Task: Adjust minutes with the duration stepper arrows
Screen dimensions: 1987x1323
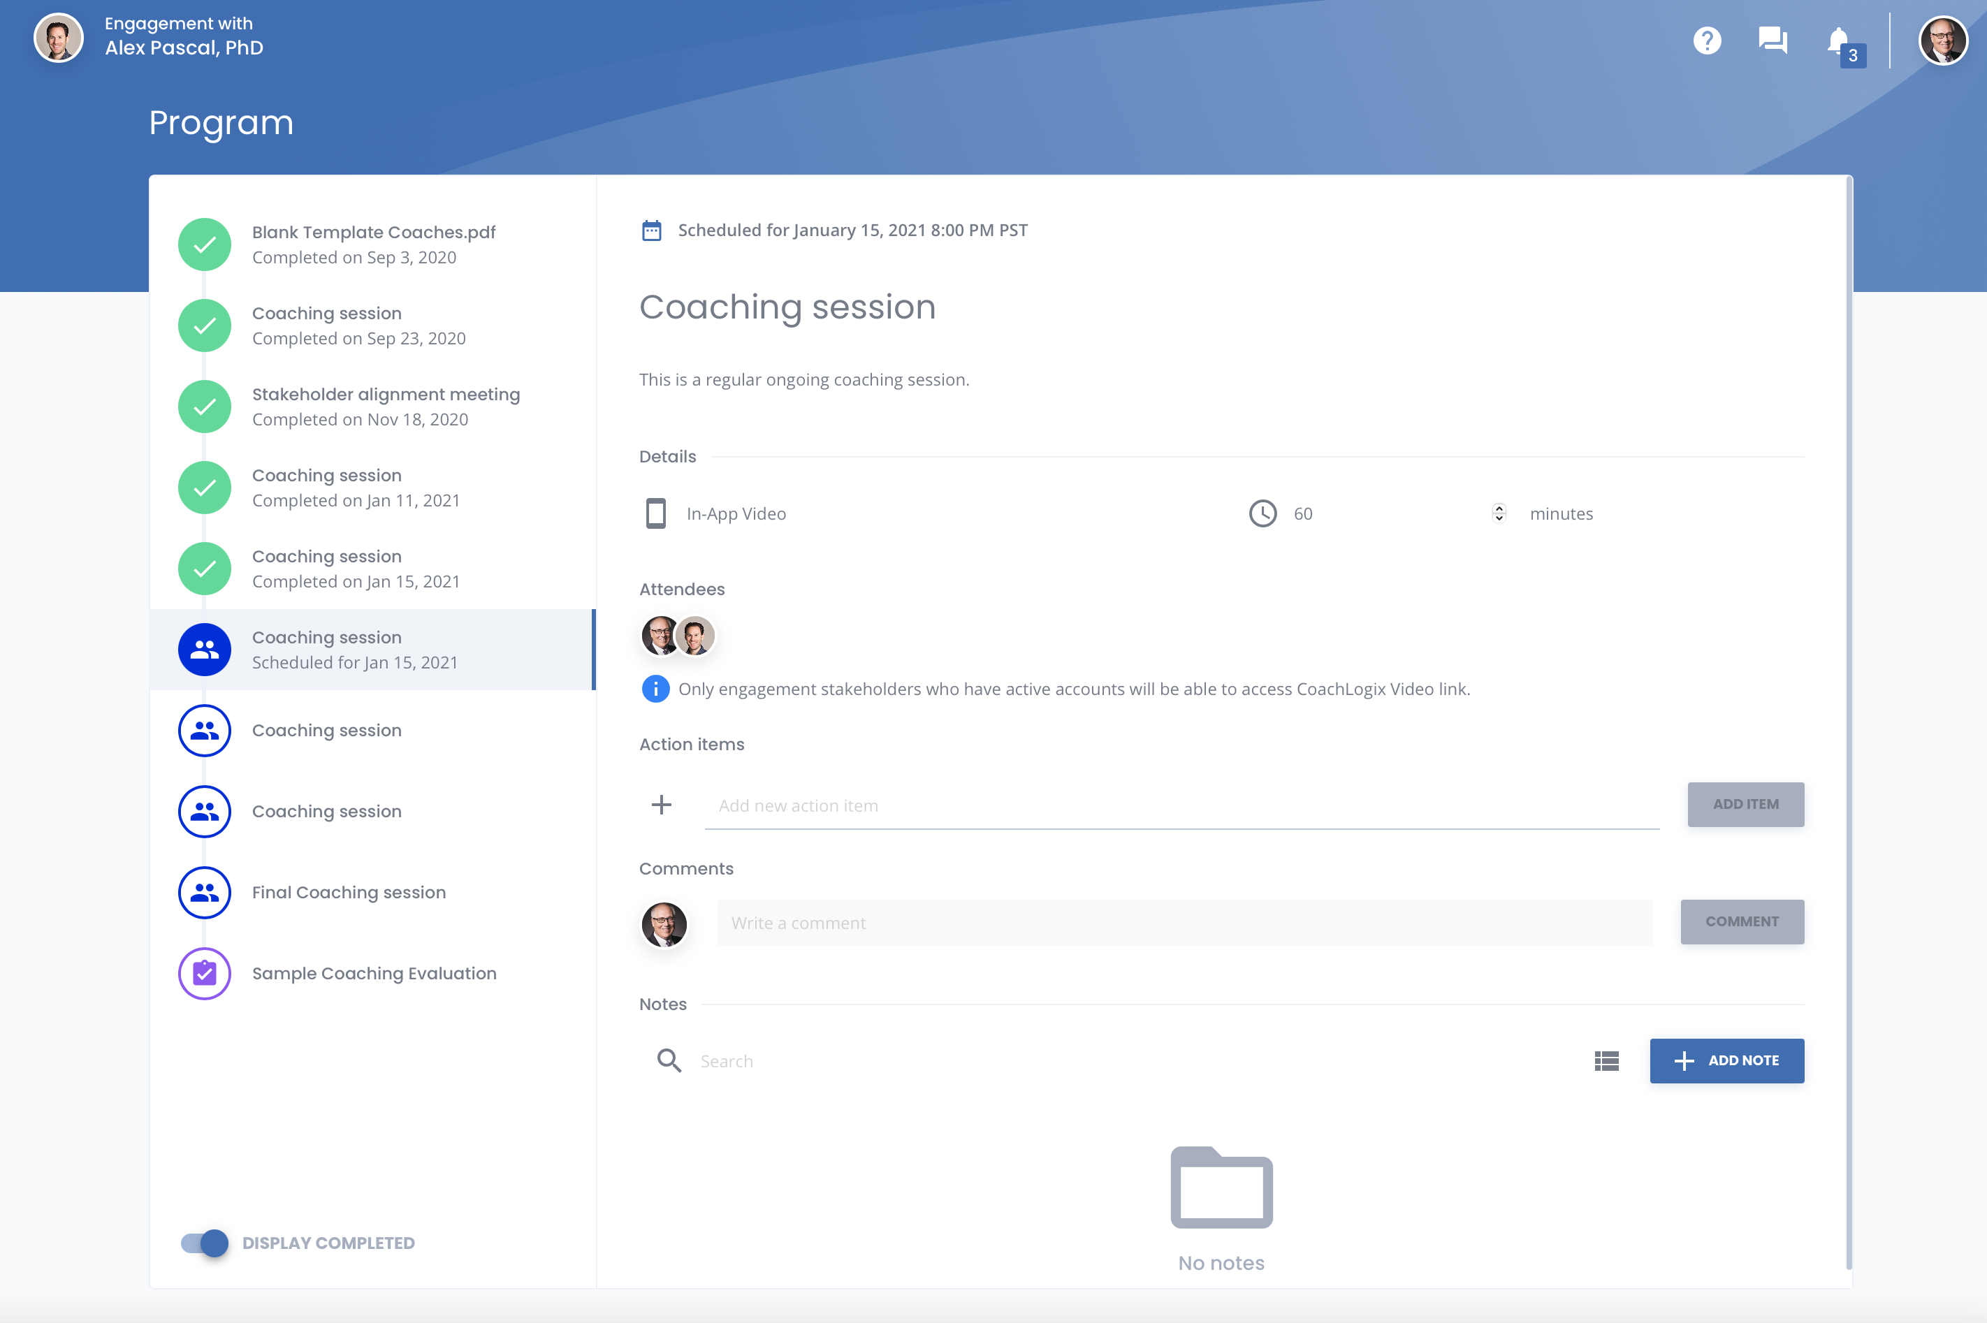Action: click(1499, 513)
